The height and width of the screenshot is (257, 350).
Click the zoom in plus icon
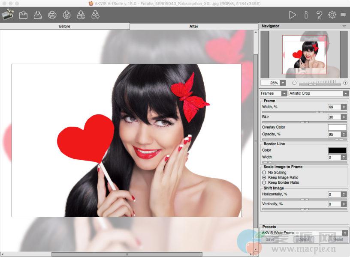[x=345, y=83]
